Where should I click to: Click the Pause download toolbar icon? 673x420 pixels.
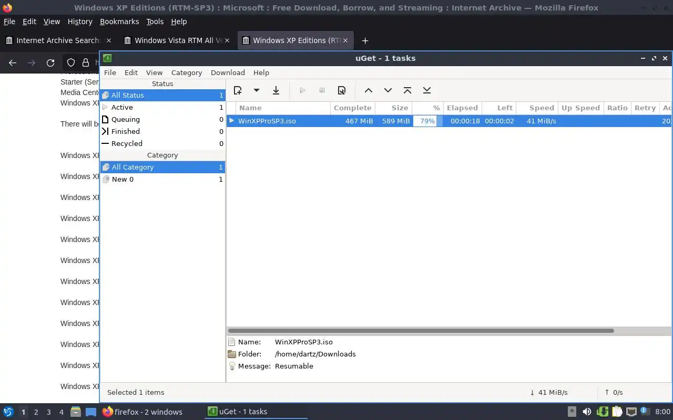[x=322, y=90]
